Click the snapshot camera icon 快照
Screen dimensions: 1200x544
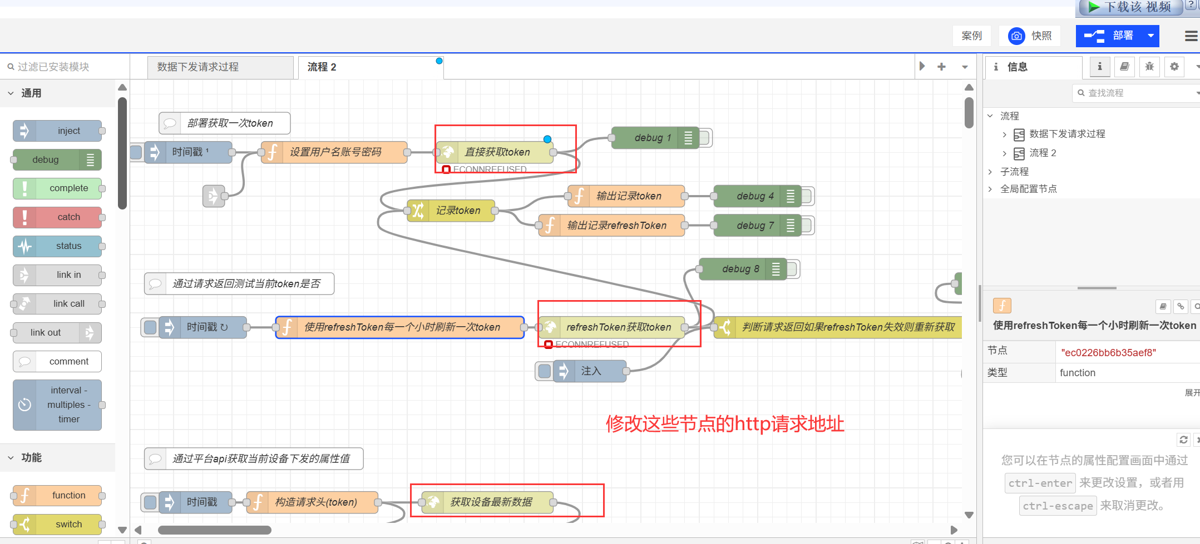click(x=1016, y=36)
